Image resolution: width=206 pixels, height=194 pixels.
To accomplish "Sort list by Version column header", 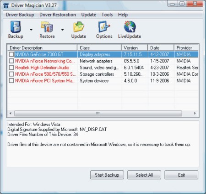I will tap(135, 48).
